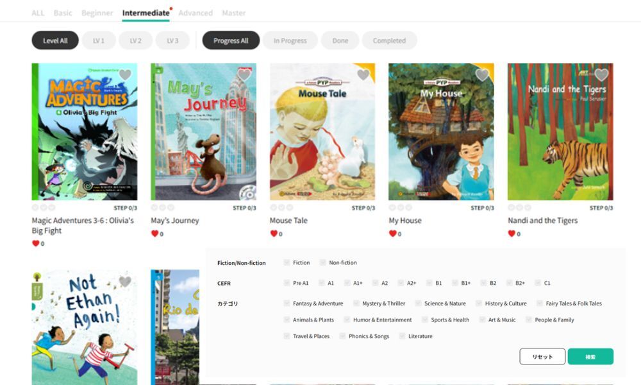Click heart icon on May's Journey cover
Screen dimensions: 641x385
[x=244, y=75]
